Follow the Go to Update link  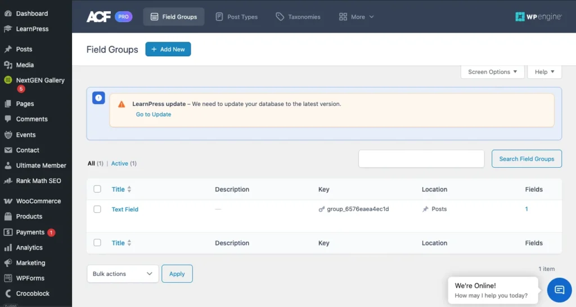[154, 114]
